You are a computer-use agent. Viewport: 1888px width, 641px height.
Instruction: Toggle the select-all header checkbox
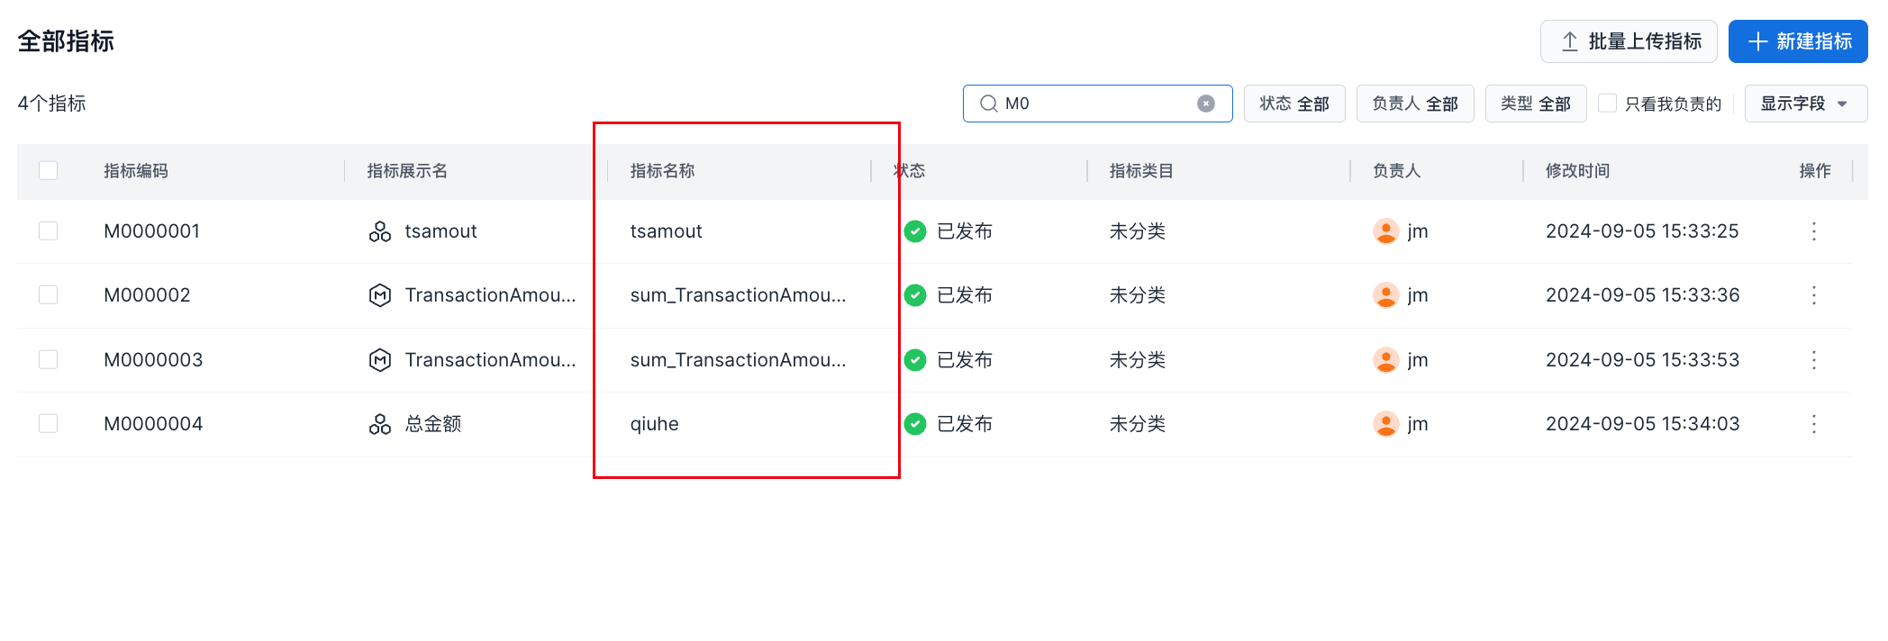(x=49, y=170)
